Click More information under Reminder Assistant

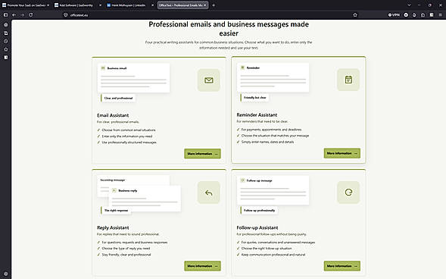pyautogui.click(x=342, y=153)
